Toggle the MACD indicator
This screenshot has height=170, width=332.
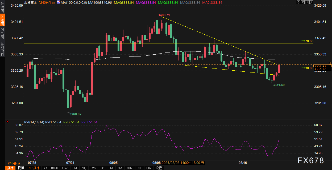54,168
